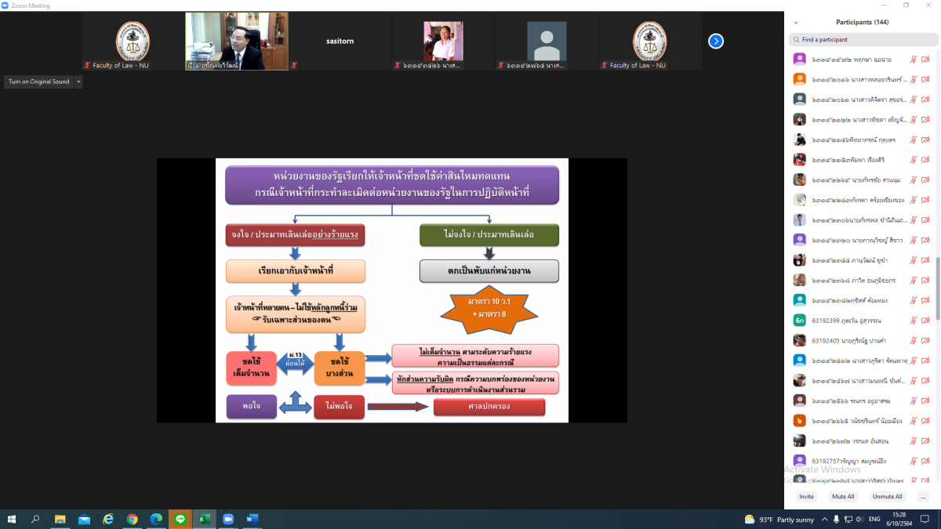
Task: Switch ENG input language indicator
Action: 874,520
